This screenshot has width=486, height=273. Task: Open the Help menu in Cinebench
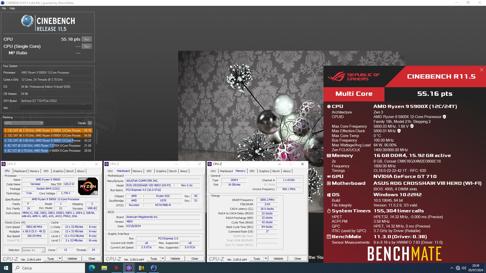(x=12, y=8)
